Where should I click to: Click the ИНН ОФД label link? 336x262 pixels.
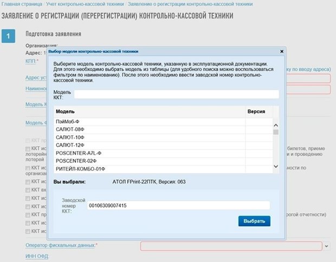click(37, 256)
